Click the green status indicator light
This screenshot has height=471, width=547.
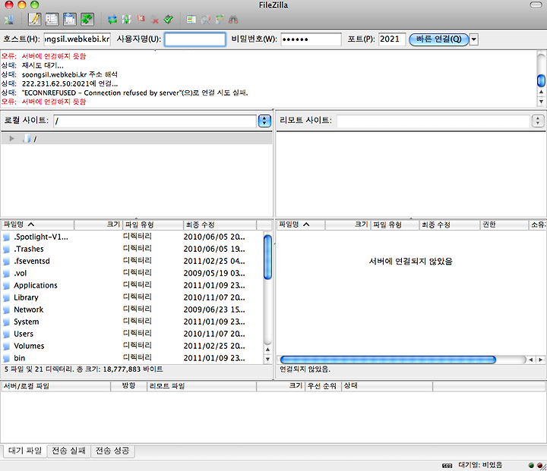531,465
